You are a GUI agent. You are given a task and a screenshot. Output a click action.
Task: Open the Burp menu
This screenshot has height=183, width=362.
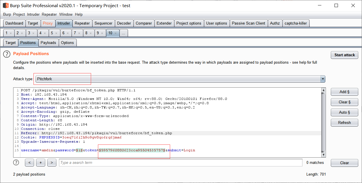(x=7, y=14)
